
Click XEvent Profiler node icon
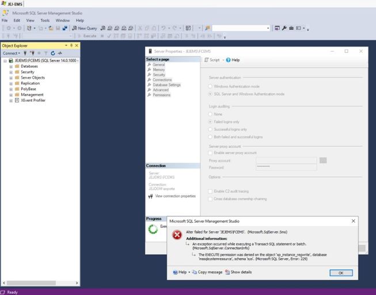[17, 100]
